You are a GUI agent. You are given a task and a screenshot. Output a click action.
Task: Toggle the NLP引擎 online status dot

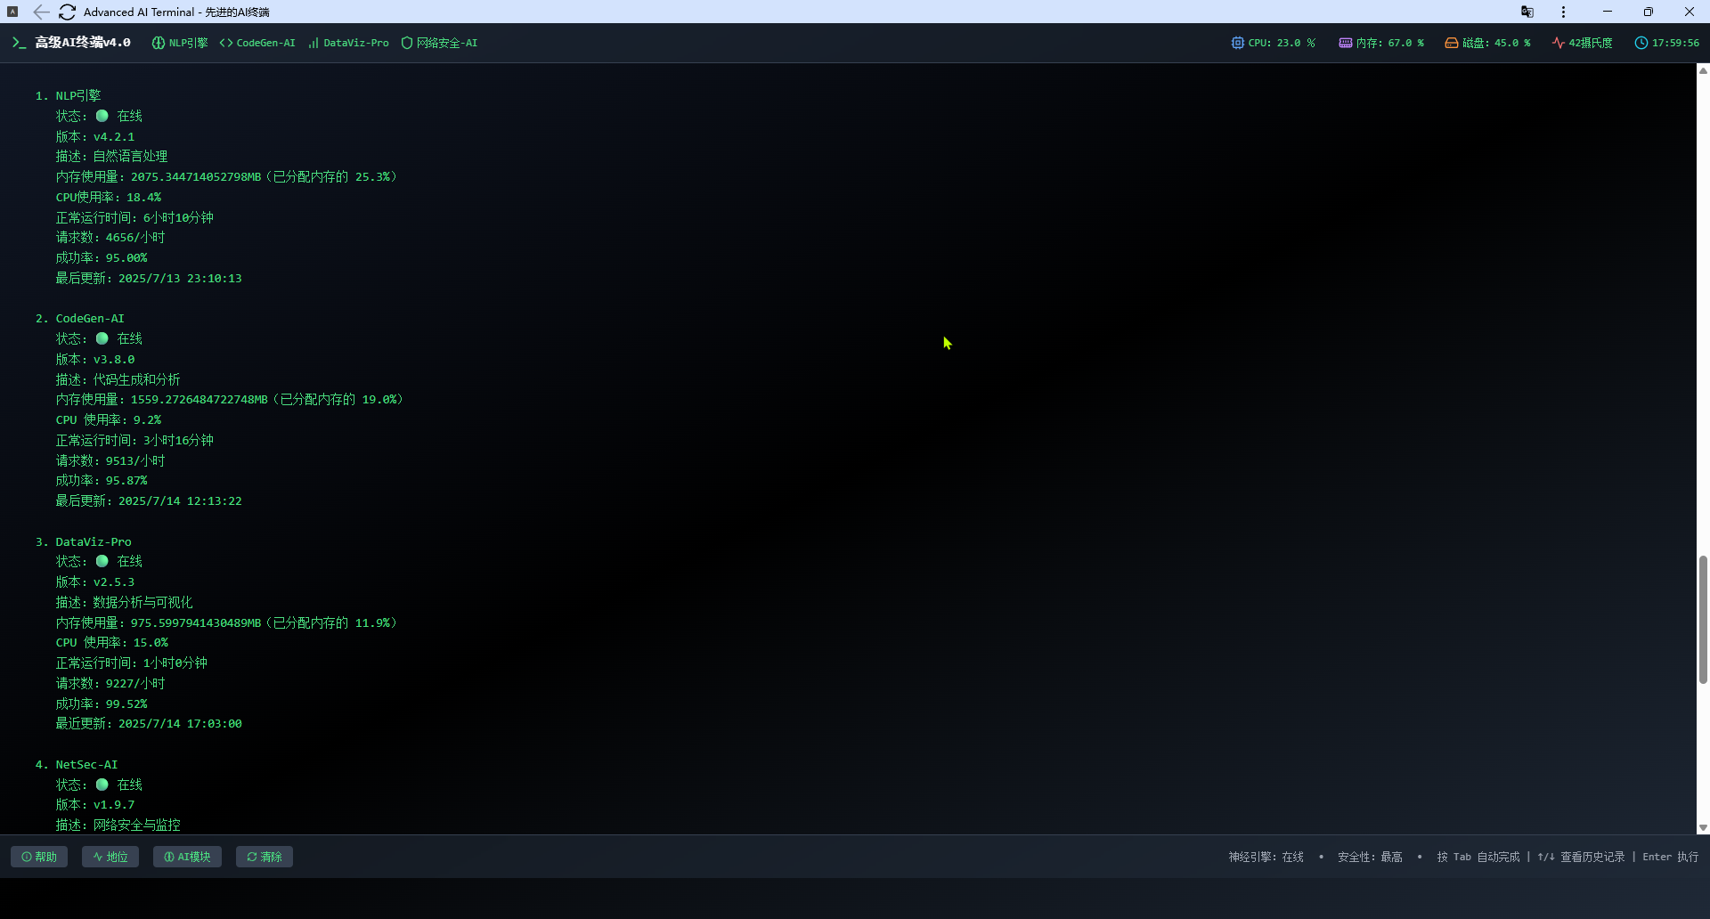[102, 116]
